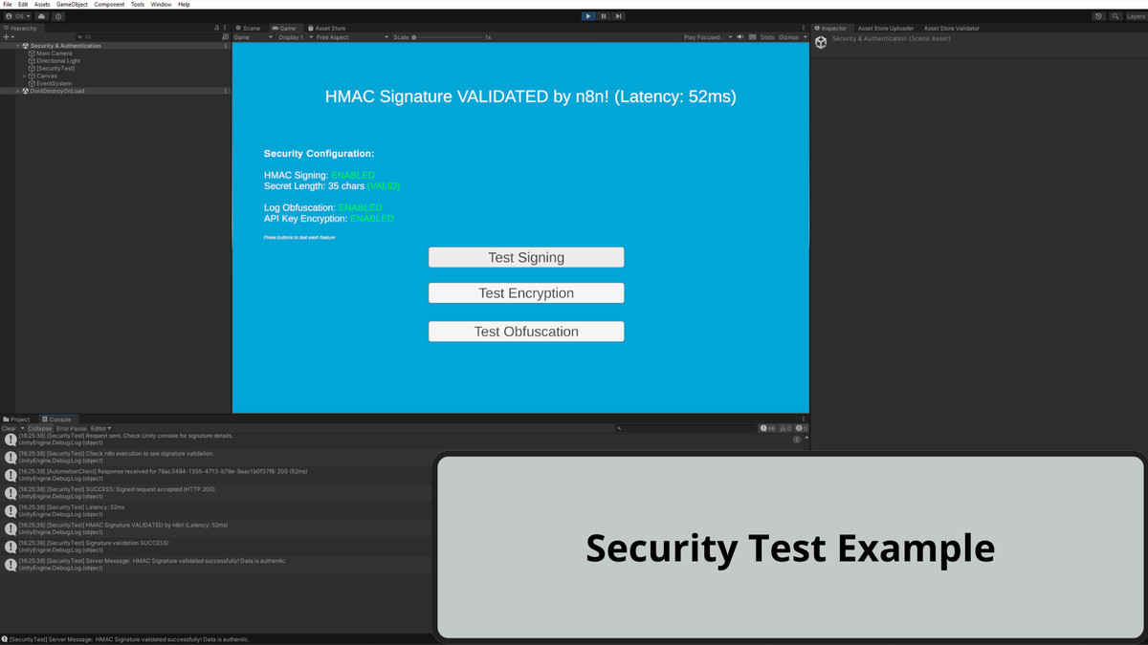Open the Play Focused dropdown
The image size is (1148, 645).
pos(708,37)
